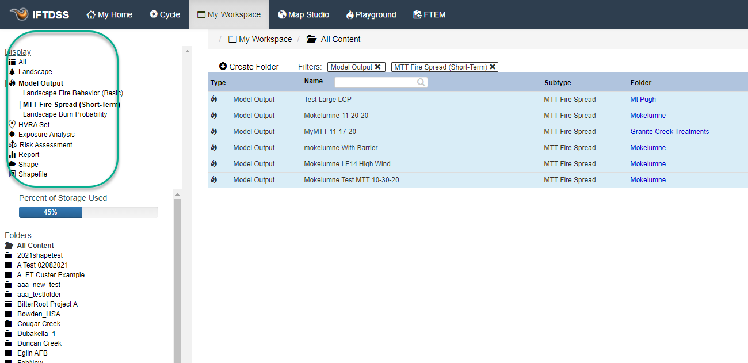Viewport: 748px width, 363px height.
Task: Open the A_FT Custer Example folder
Action: coord(45,275)
